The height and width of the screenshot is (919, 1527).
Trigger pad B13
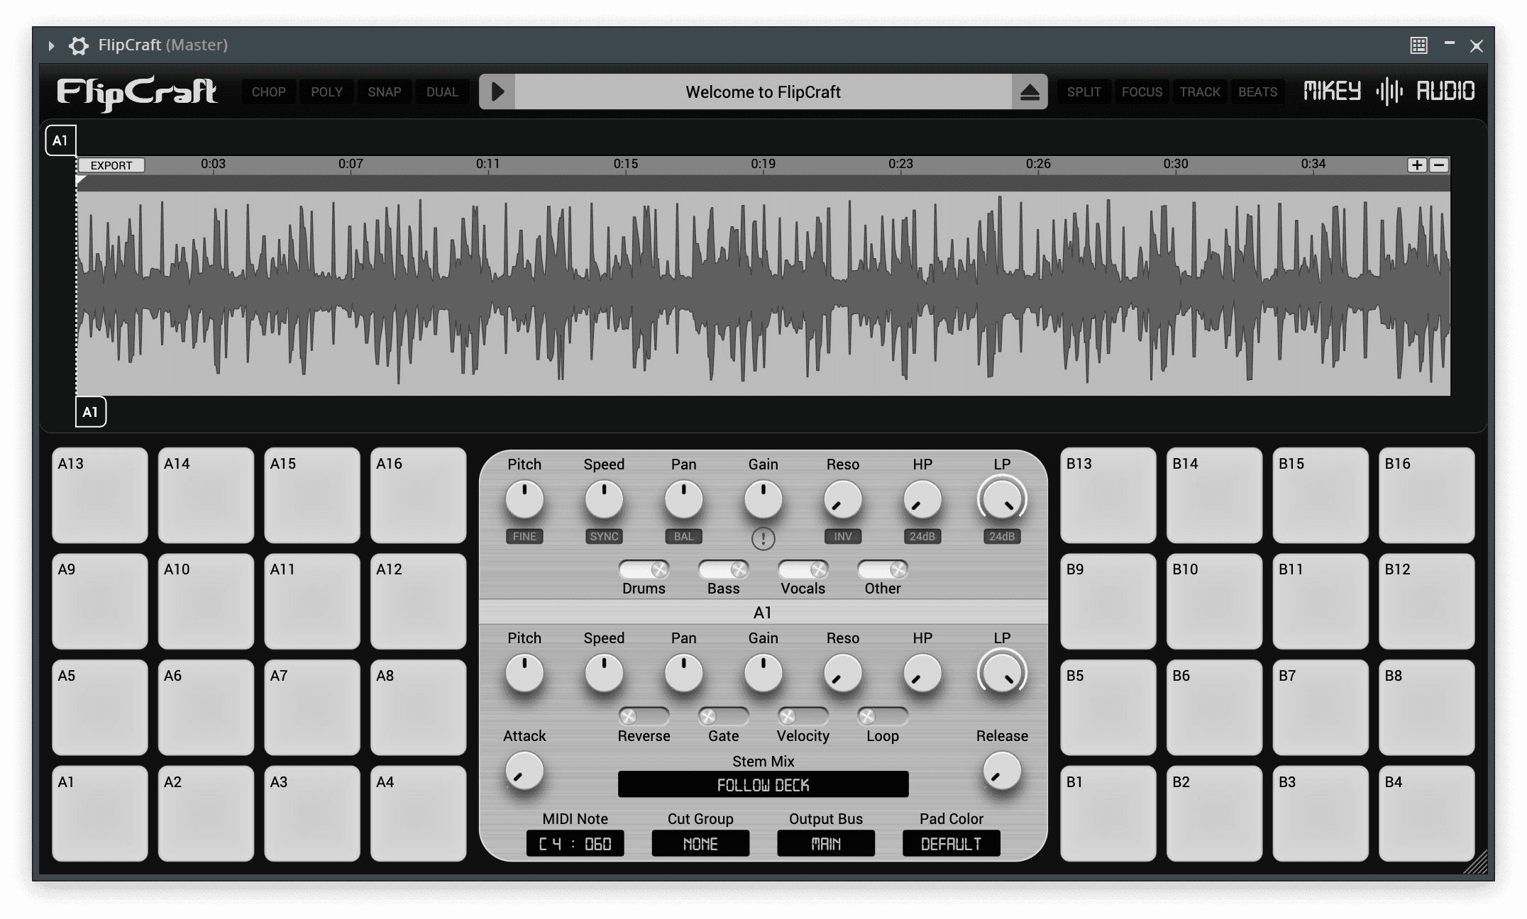1108,495
